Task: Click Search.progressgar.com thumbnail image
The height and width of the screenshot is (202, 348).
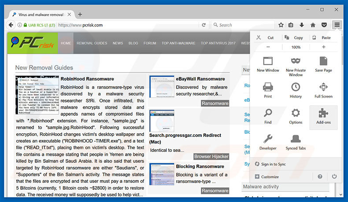Action: click(162, 121)
